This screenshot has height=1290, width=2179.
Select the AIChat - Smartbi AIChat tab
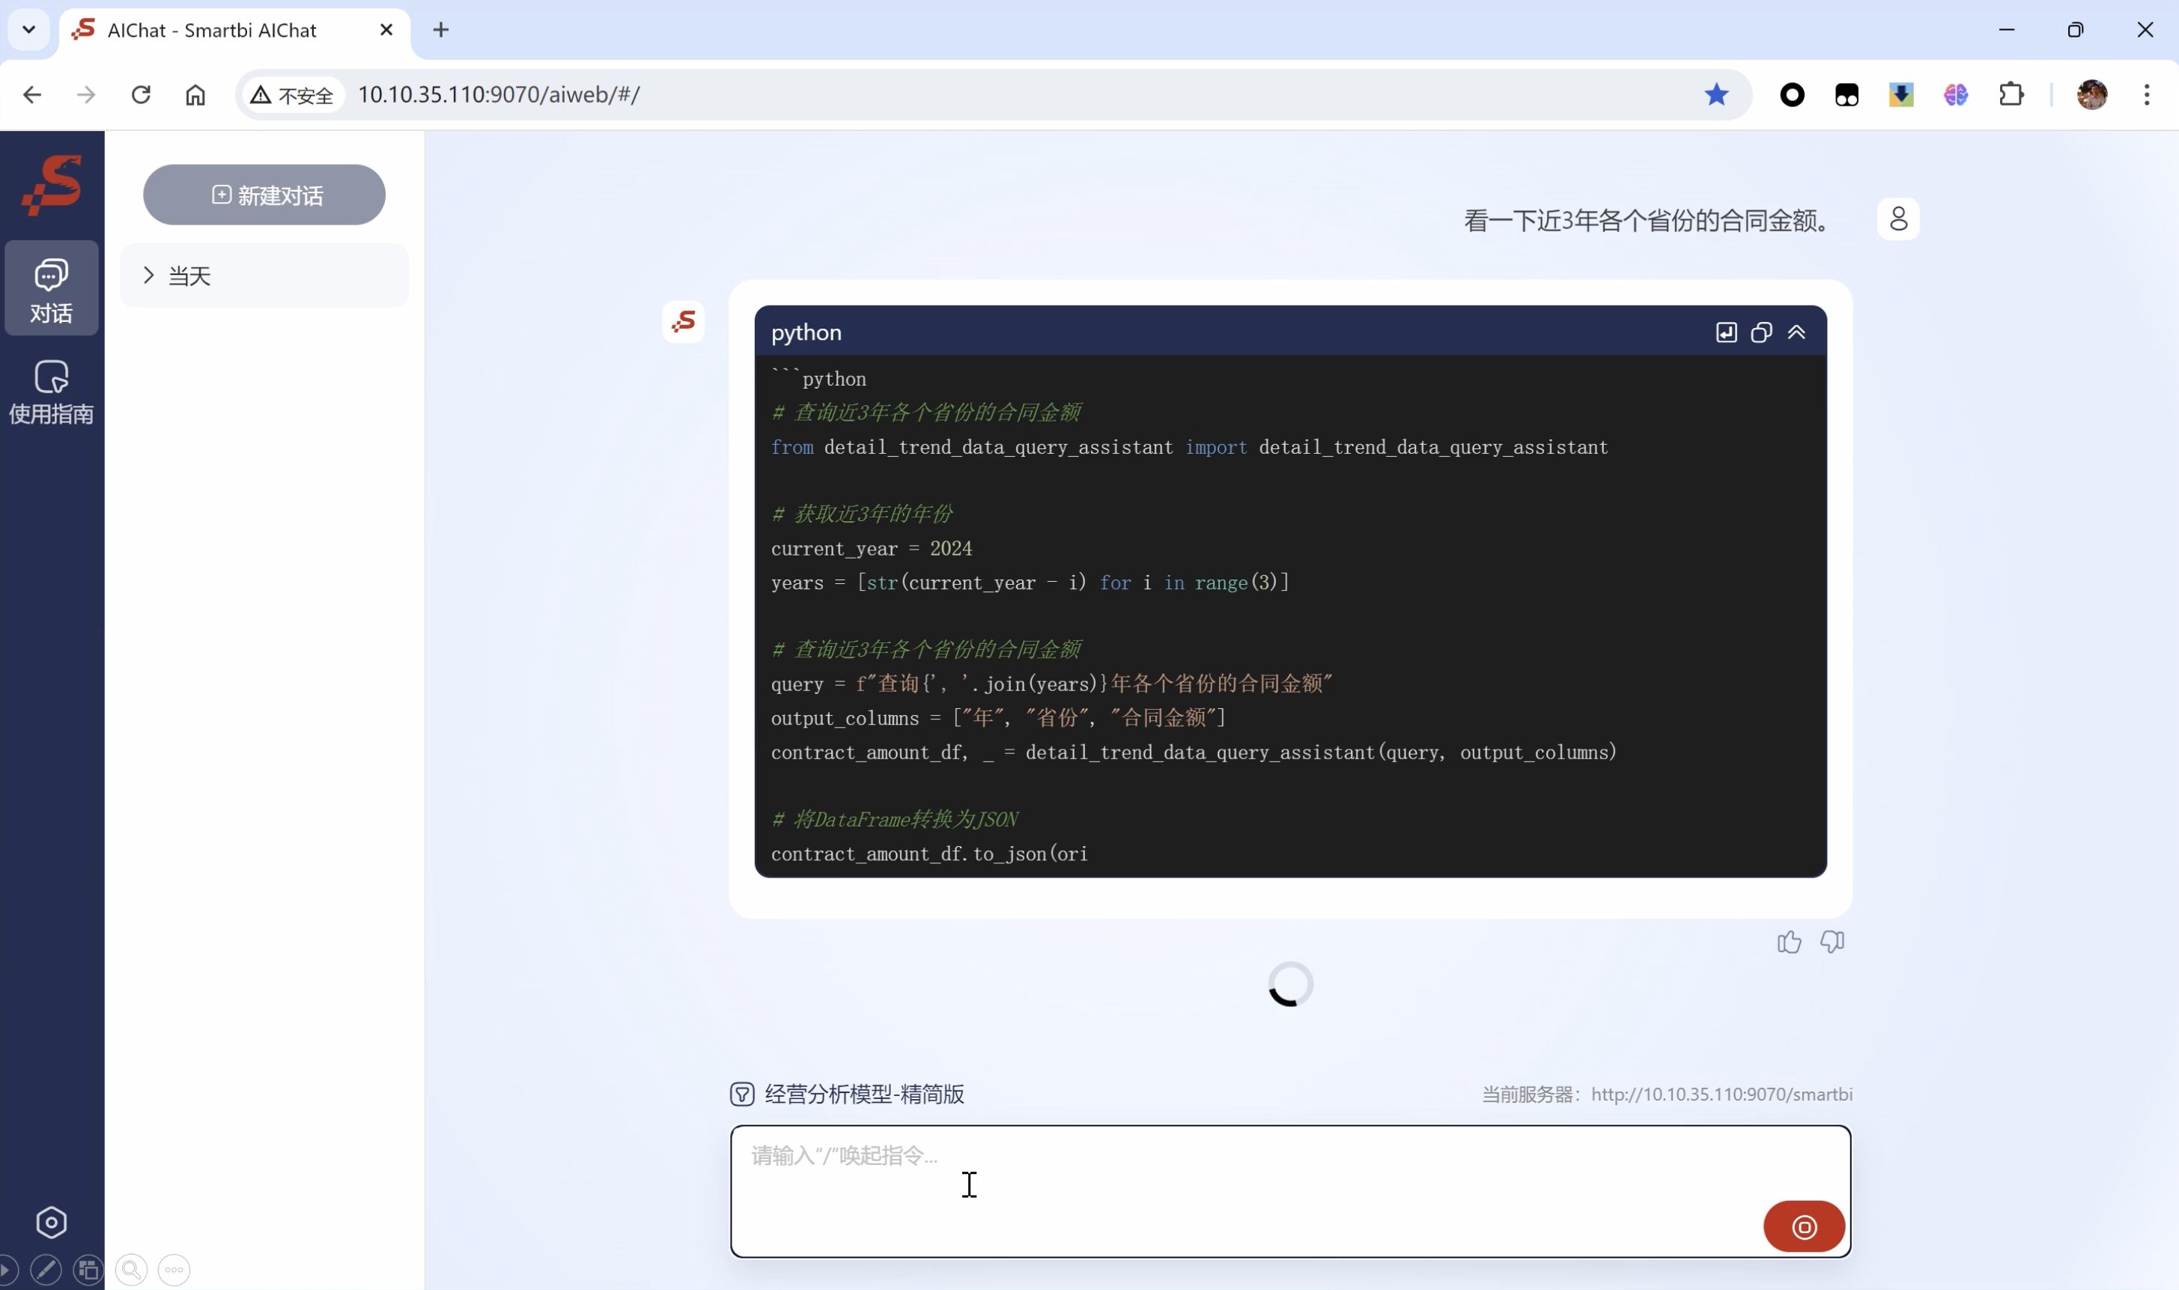[234, 31]
